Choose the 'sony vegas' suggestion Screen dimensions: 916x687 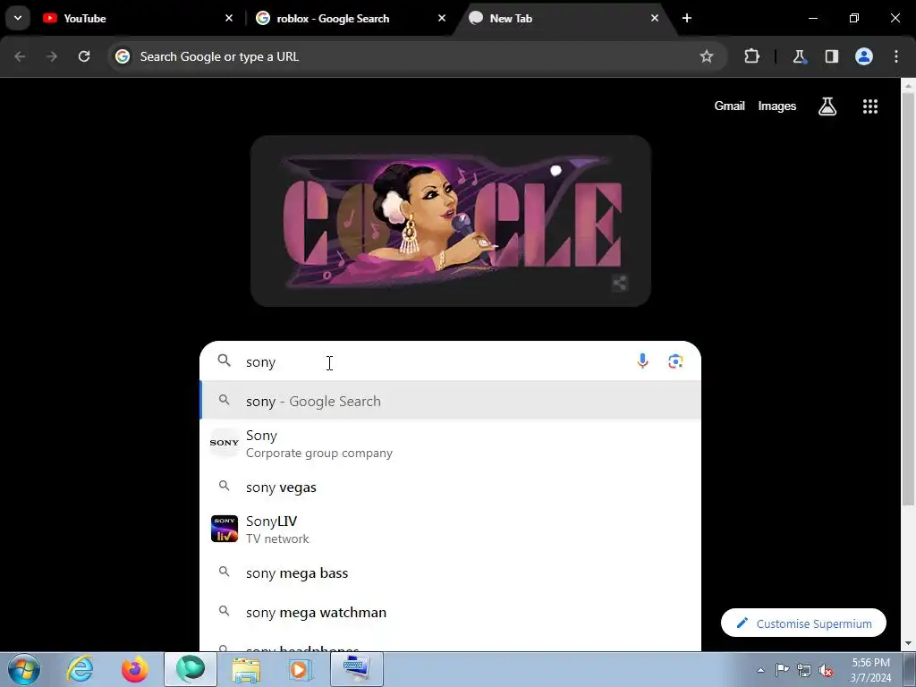point(451,487)
